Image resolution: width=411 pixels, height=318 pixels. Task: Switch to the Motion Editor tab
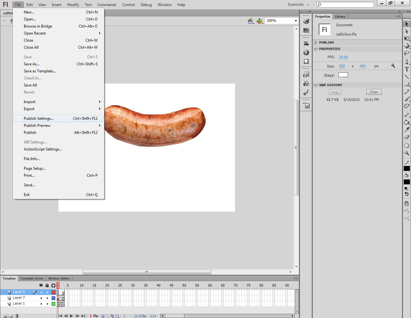59,278
